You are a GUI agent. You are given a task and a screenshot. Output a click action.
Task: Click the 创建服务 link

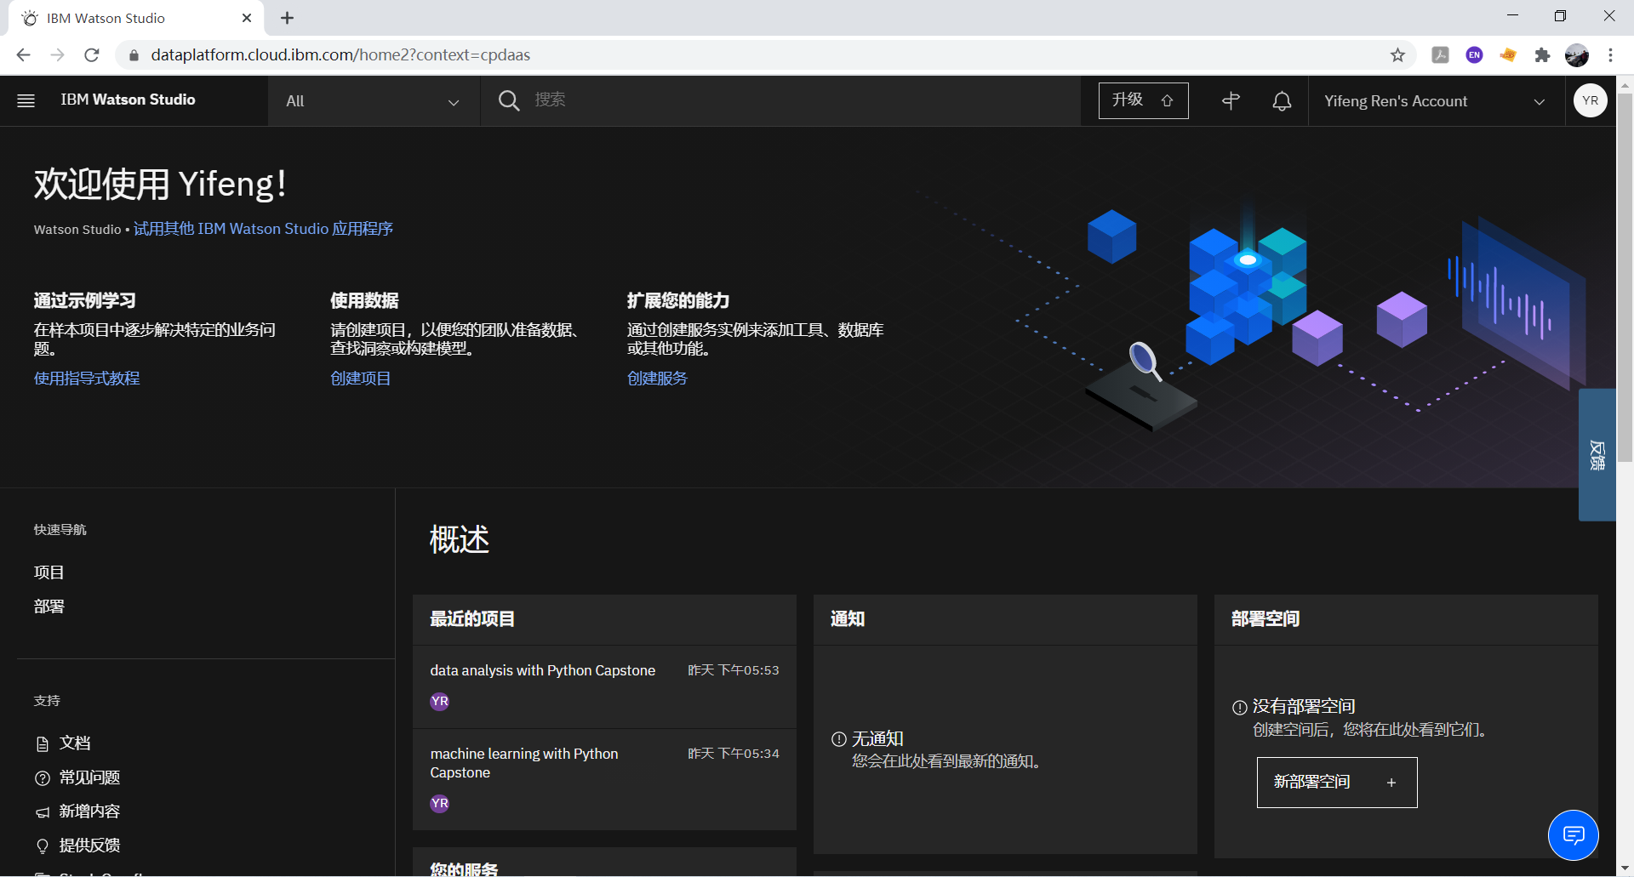(x=657, y=379)
